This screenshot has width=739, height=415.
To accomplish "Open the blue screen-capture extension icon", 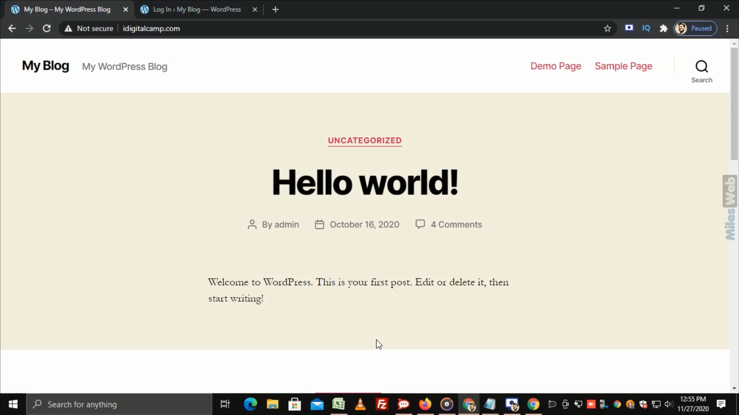I will (x=629, y=28).
